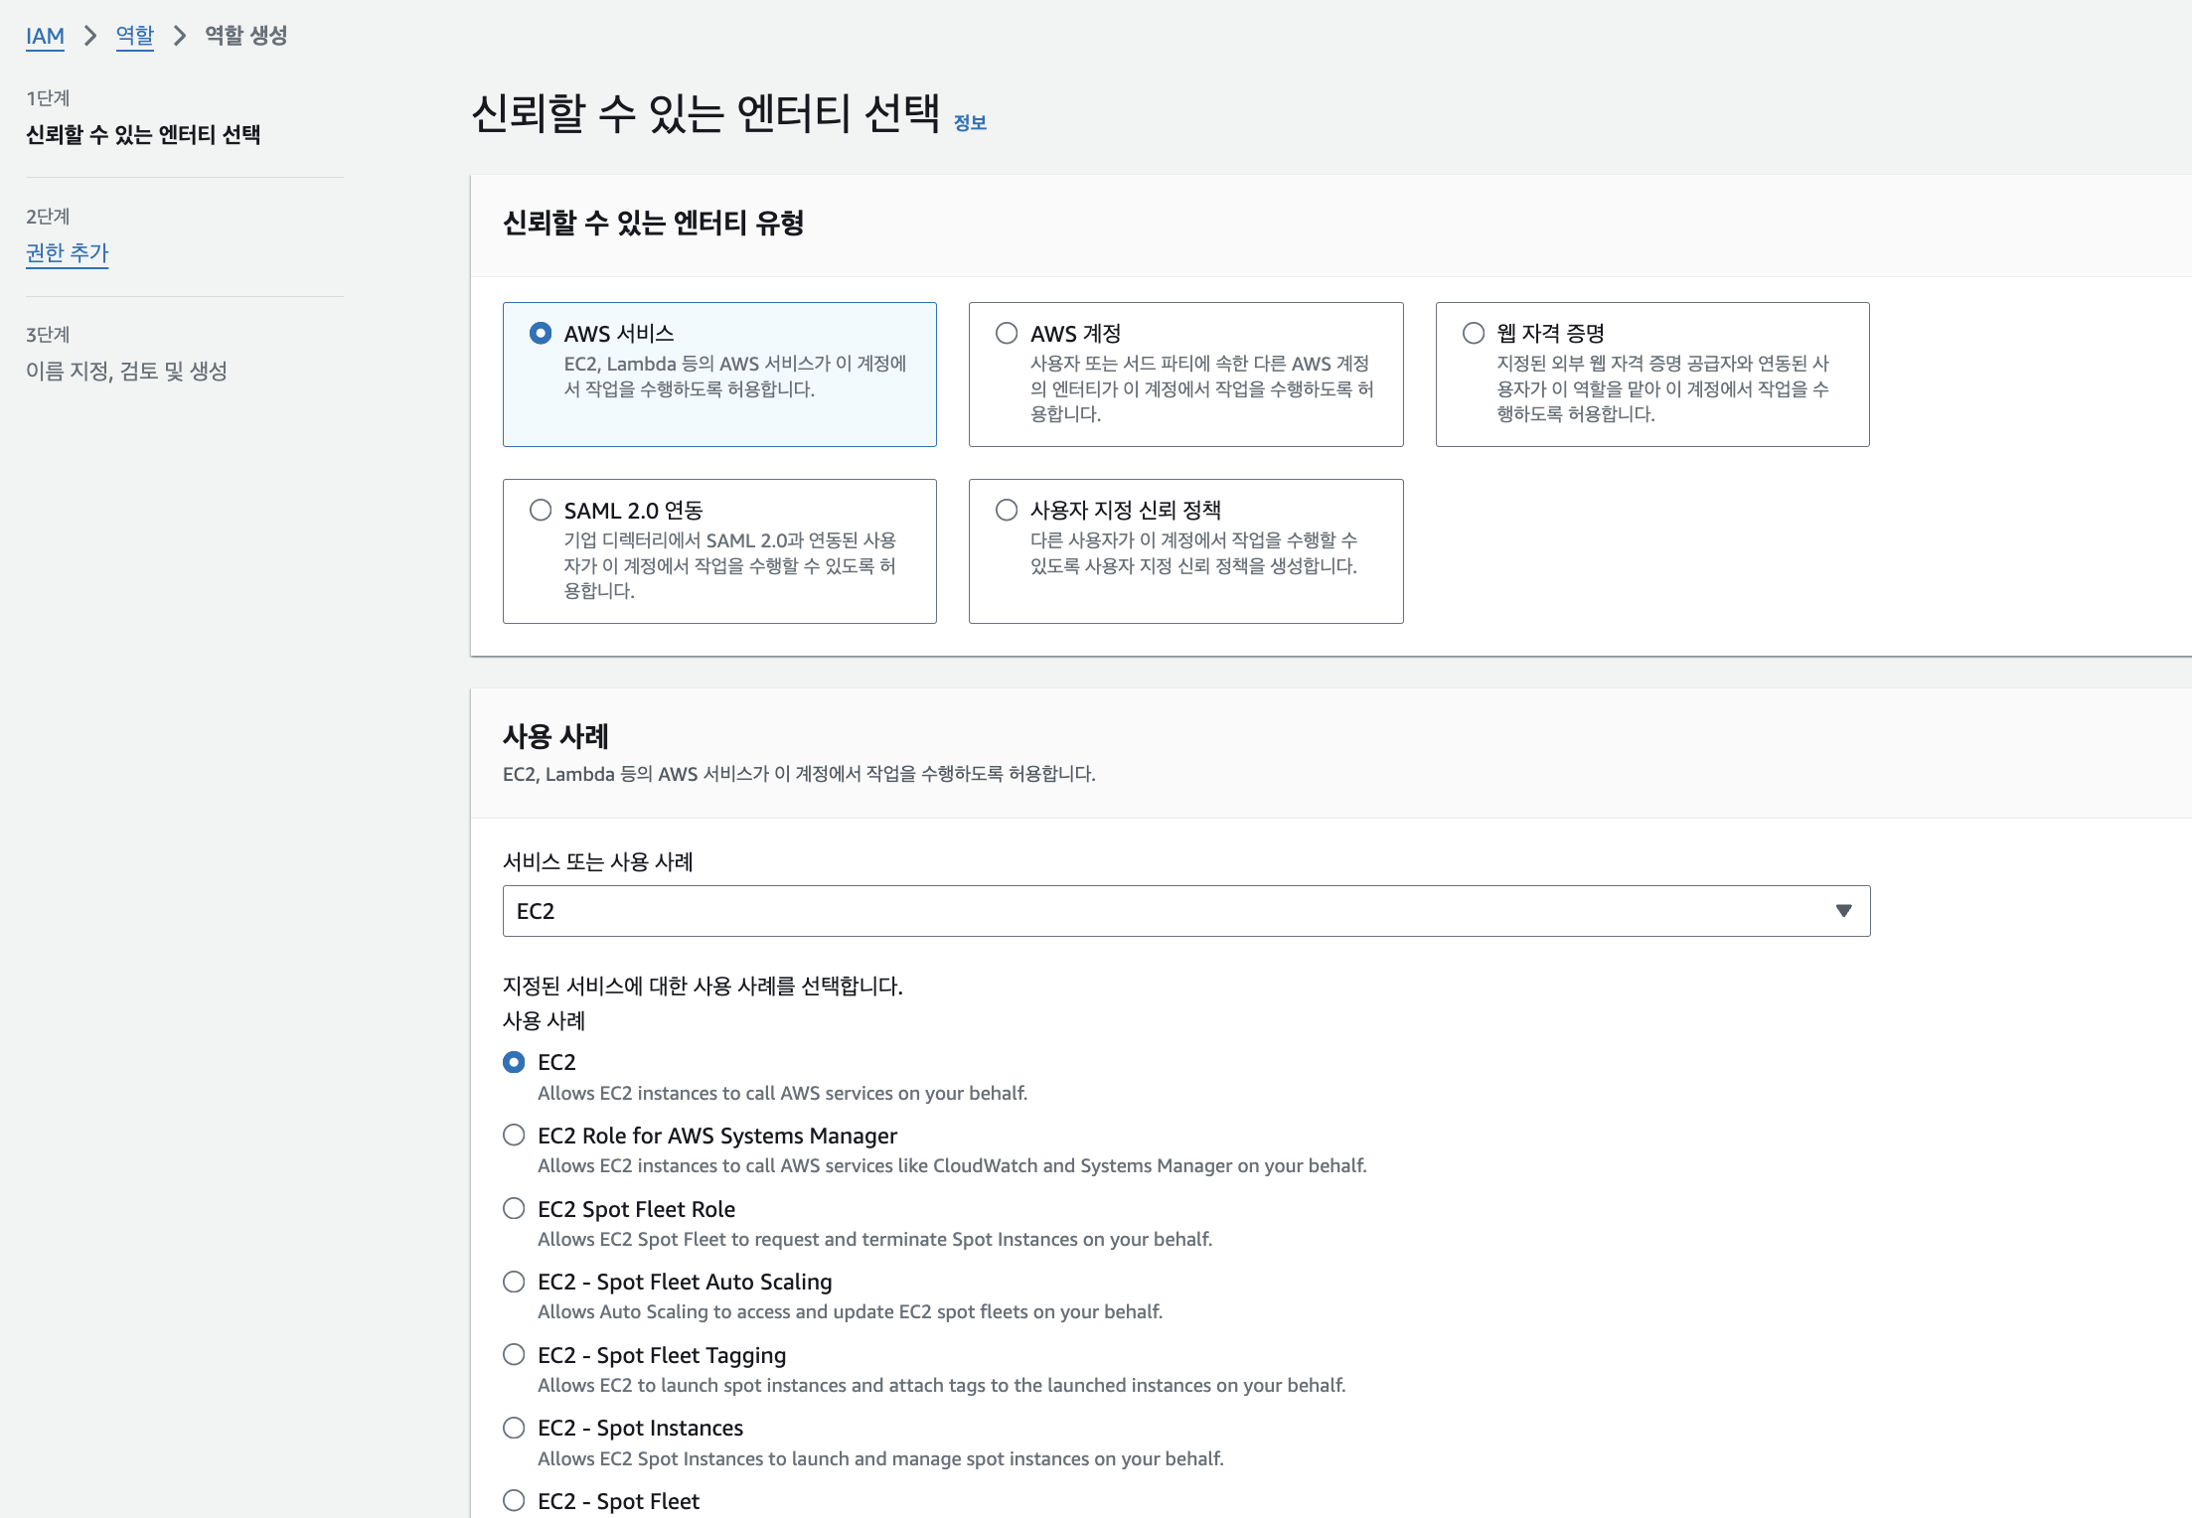Select EC2 - Spot Fleet Tagging option

coord(514,1354)
